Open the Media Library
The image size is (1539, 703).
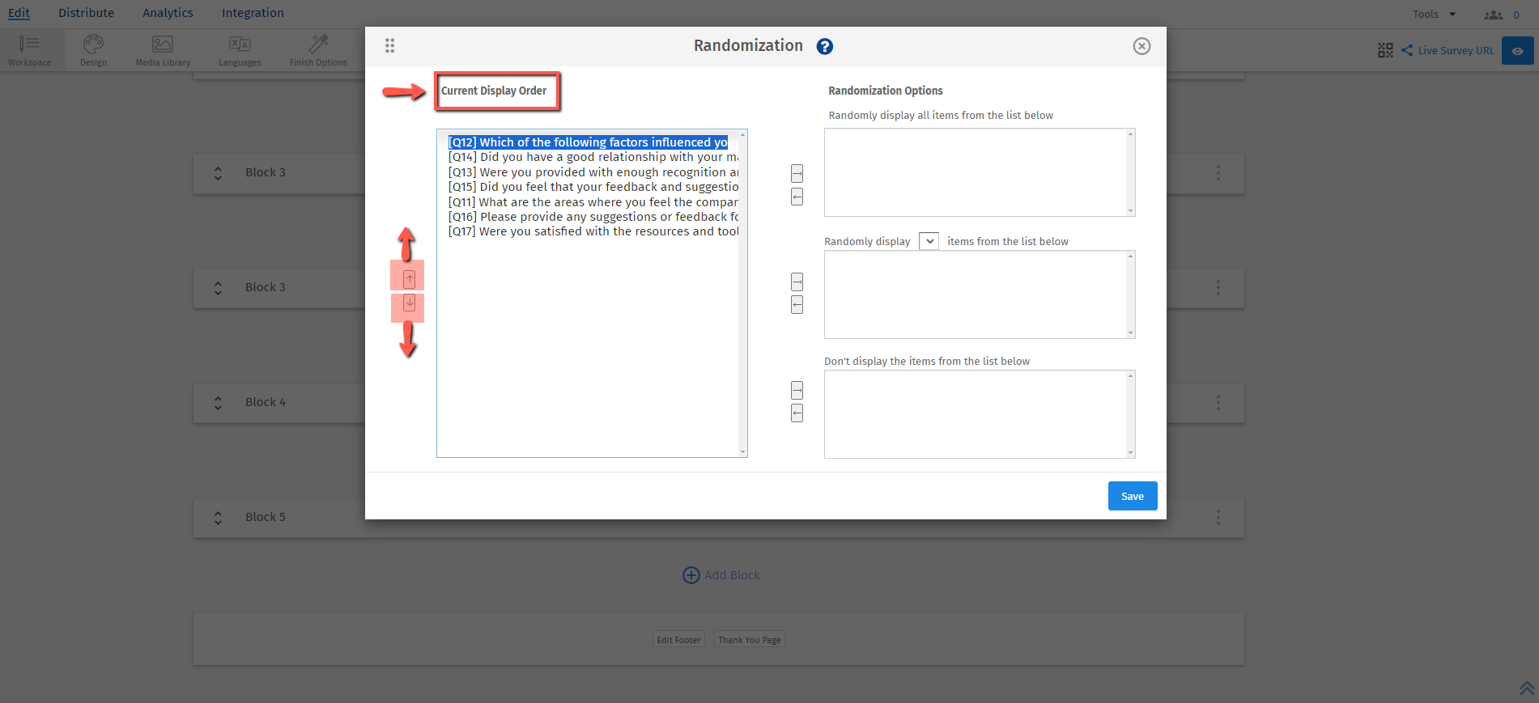(163, 50)
